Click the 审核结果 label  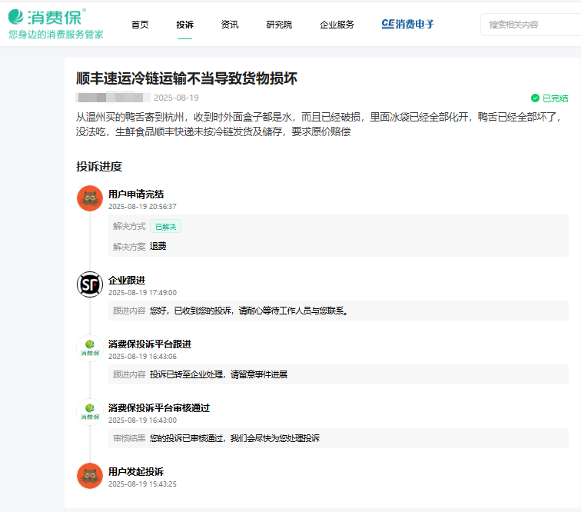(x=129, y=438)
